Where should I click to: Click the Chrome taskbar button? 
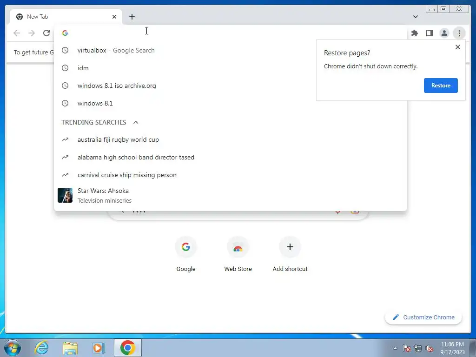tap(128, 348)
